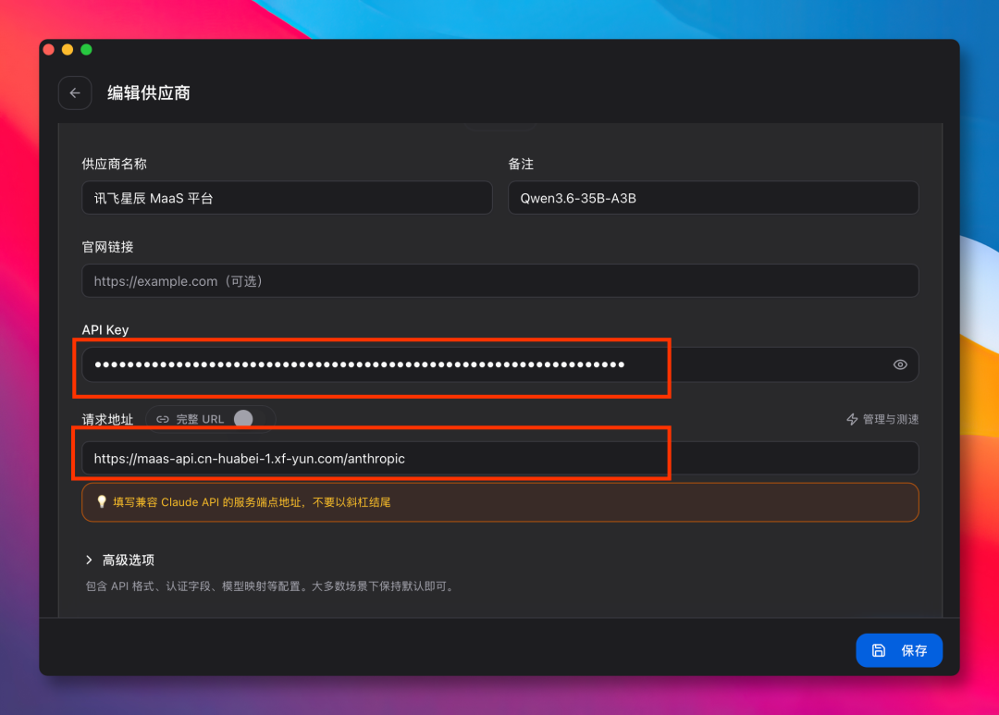Click the API Key label
This screenshot has width=999, height=715.
(x=105, y=330)
